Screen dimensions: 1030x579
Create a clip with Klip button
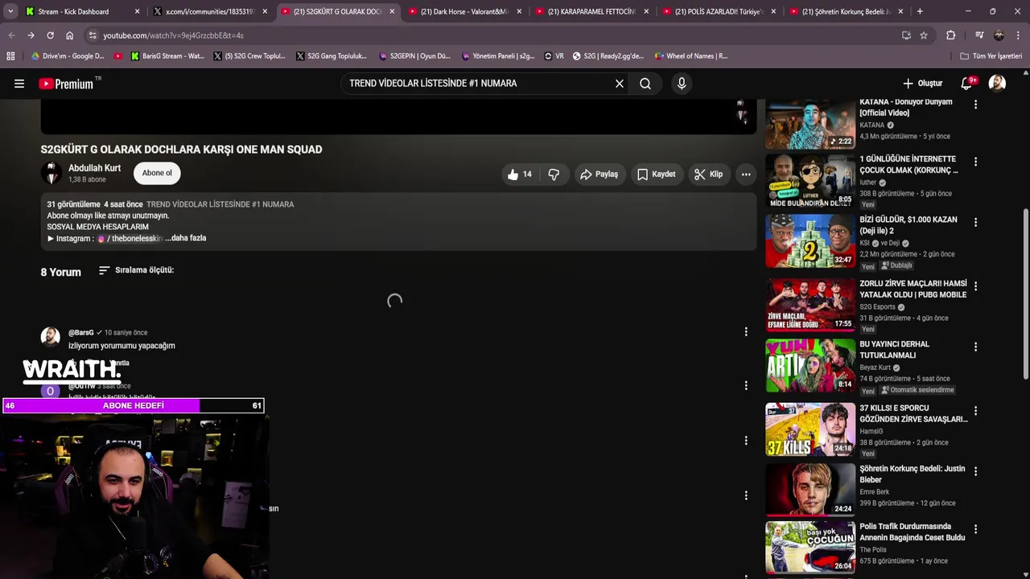(709, 175)
